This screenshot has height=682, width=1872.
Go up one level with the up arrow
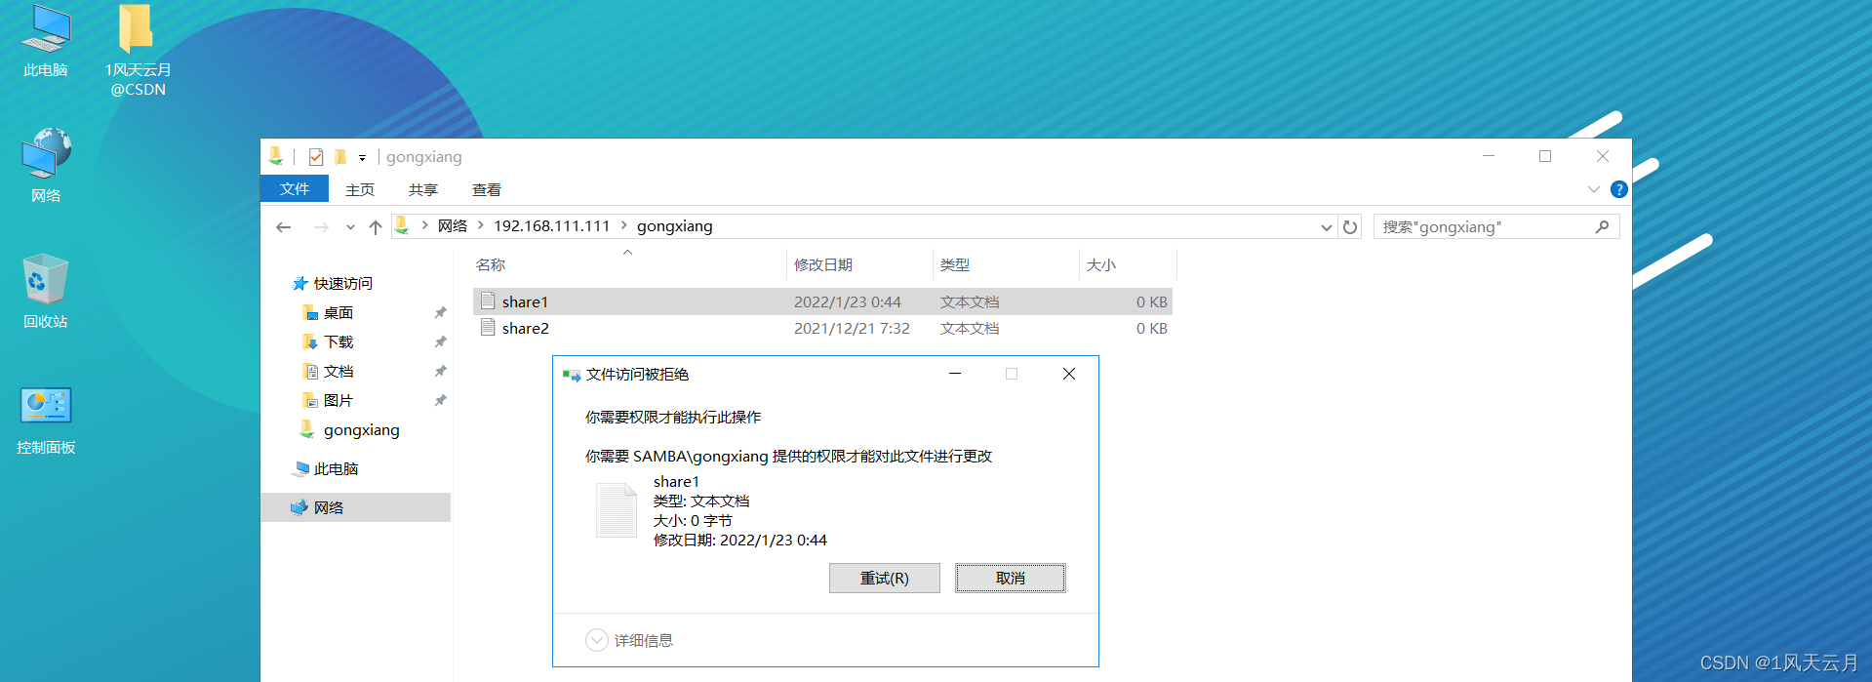376,227
